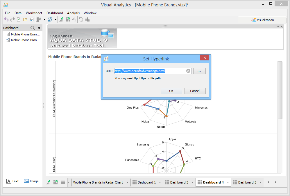Add new dashboard from top toolbar
The image size is (290, 196).
pos(68,19)
